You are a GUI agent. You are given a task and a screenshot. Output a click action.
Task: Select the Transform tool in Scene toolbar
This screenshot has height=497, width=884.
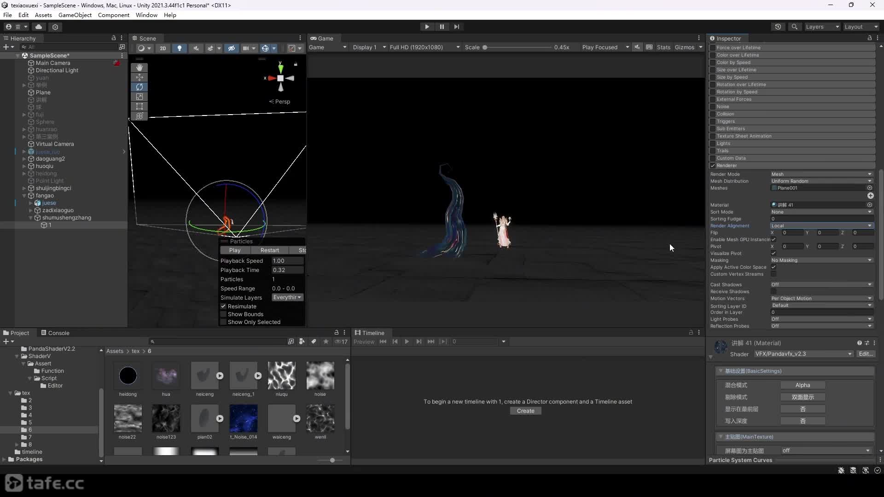point(140,116)
